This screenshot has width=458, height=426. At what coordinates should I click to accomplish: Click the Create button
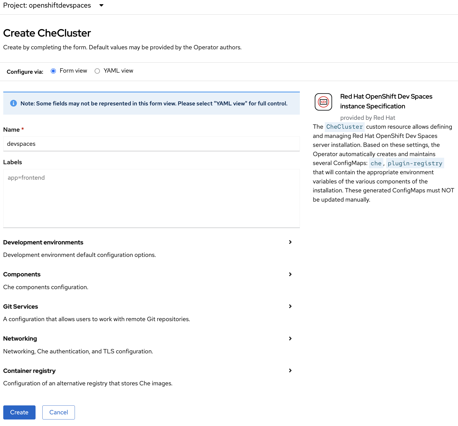point(19,412)
